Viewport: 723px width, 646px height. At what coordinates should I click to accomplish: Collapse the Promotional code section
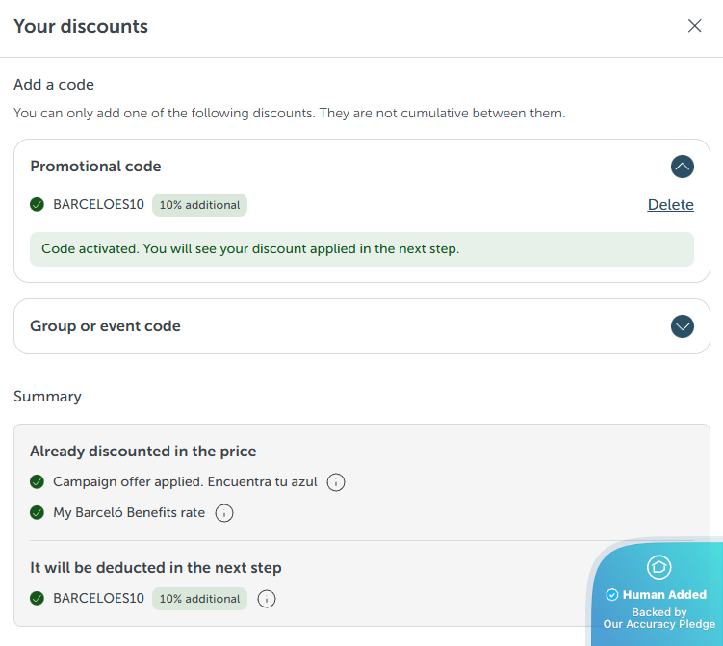(x=682, y=167)
